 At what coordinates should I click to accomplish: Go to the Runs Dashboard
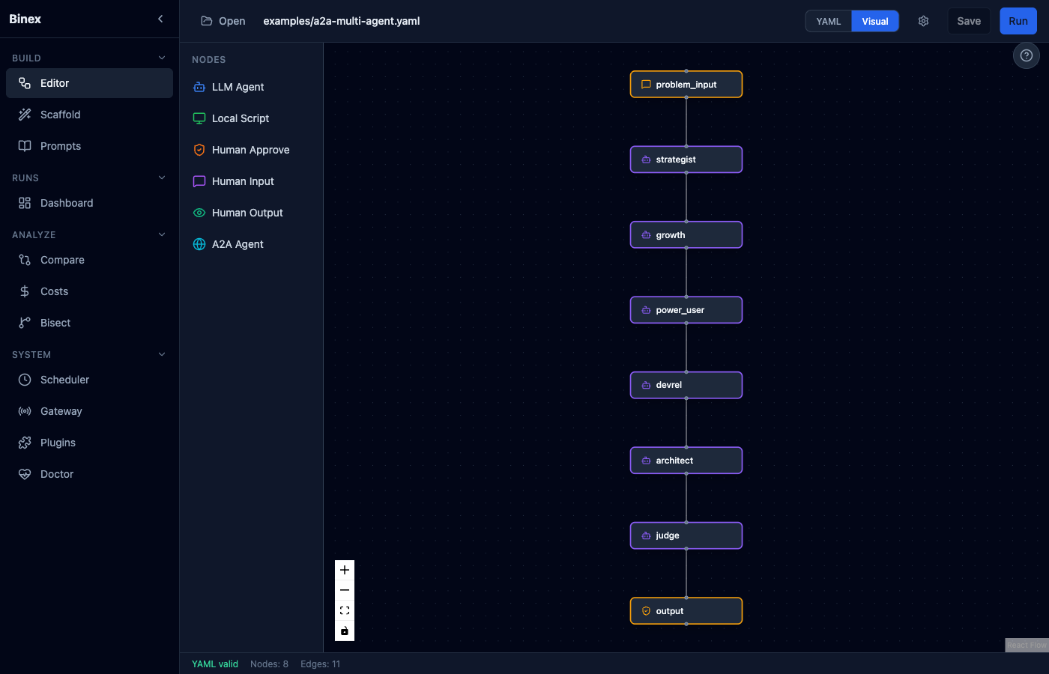(x=67, y=202)
